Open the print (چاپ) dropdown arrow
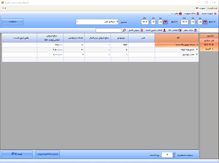Image resolution: width=219 pixels, height=163 pixels. [172, 14]
